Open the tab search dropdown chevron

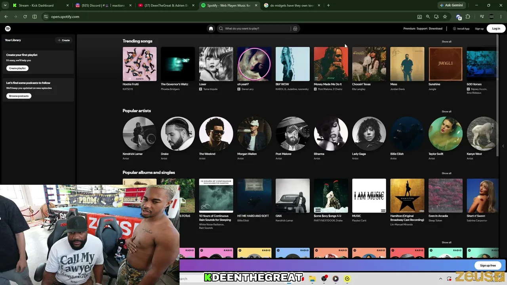[5, 6]
